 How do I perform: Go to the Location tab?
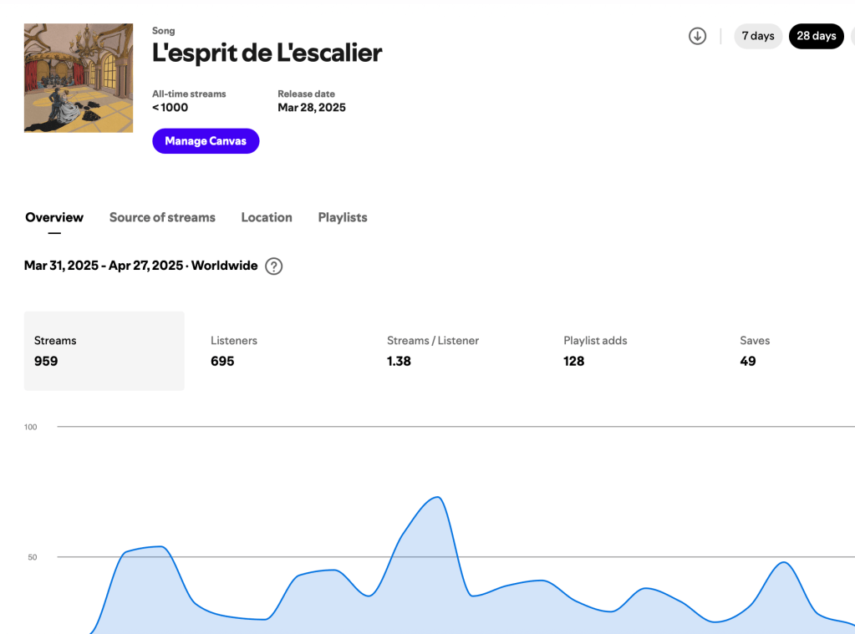[267, 217]
